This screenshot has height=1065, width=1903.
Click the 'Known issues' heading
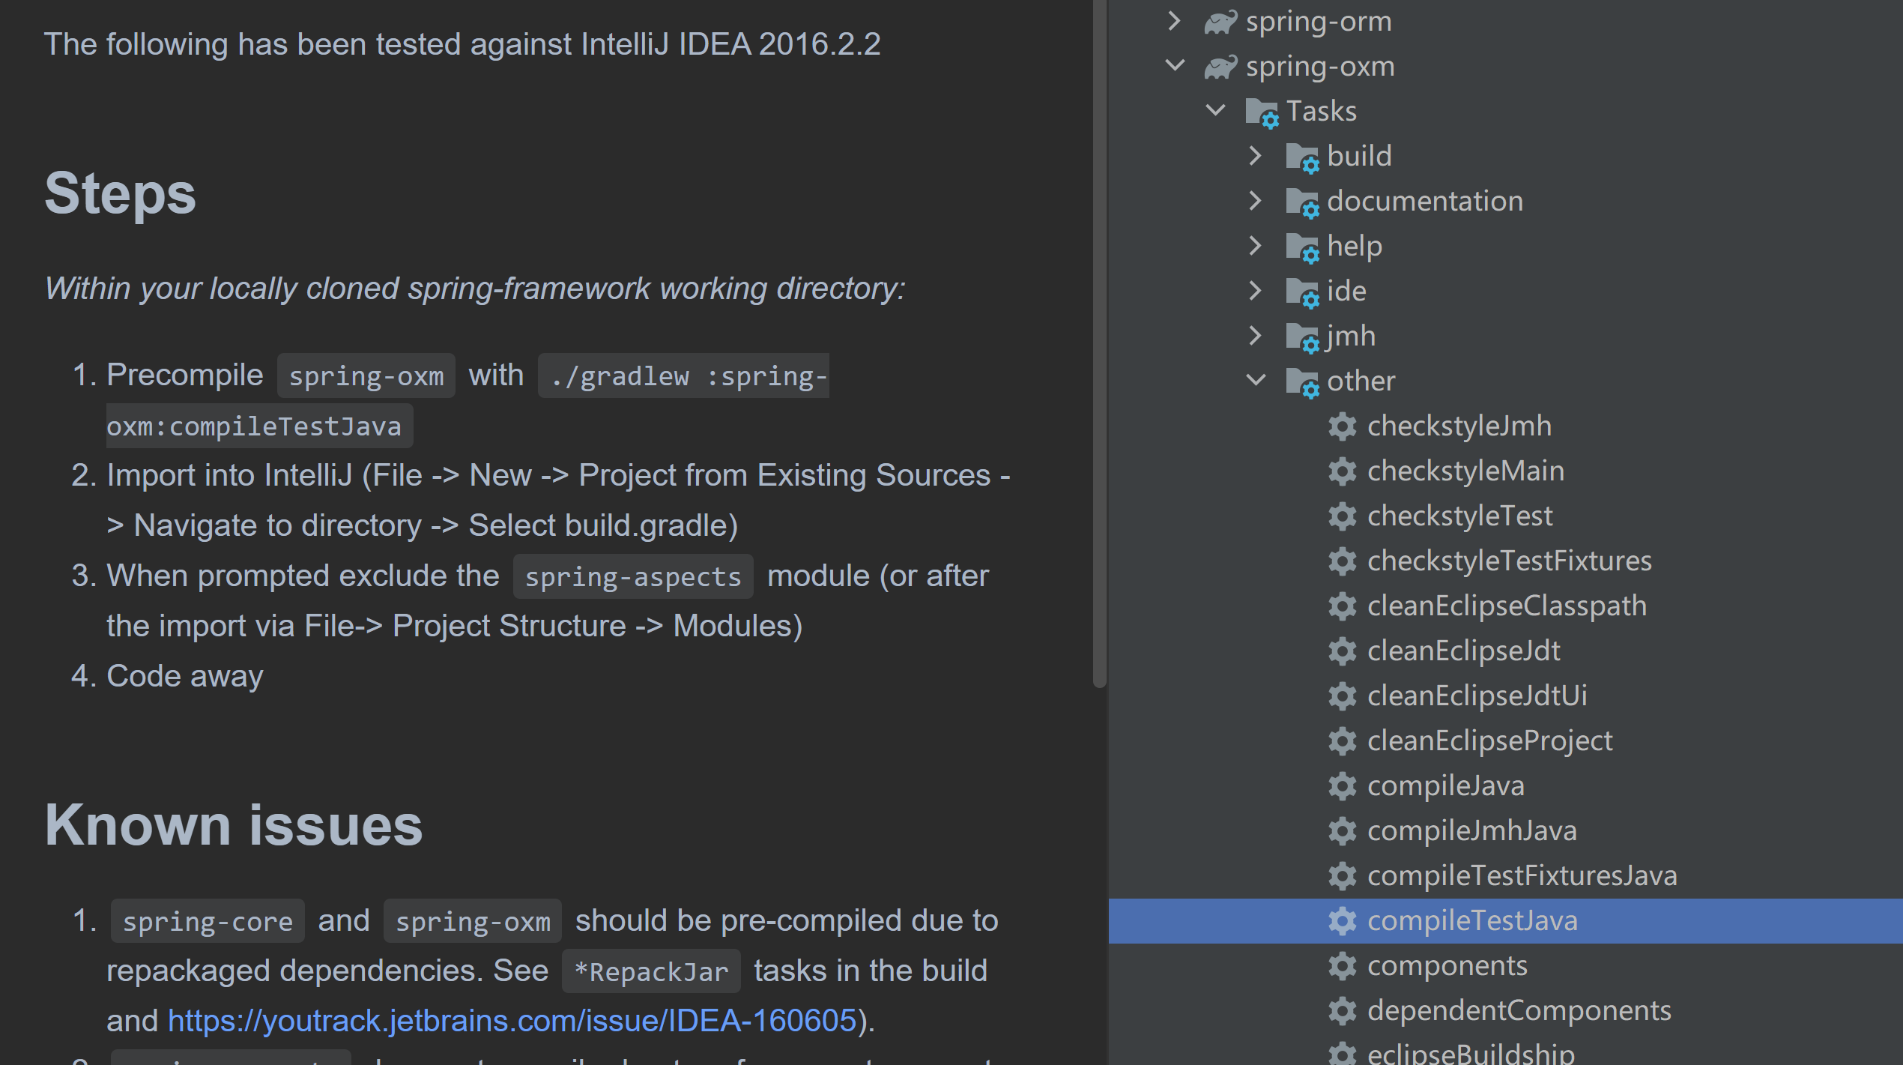point(234,825)
